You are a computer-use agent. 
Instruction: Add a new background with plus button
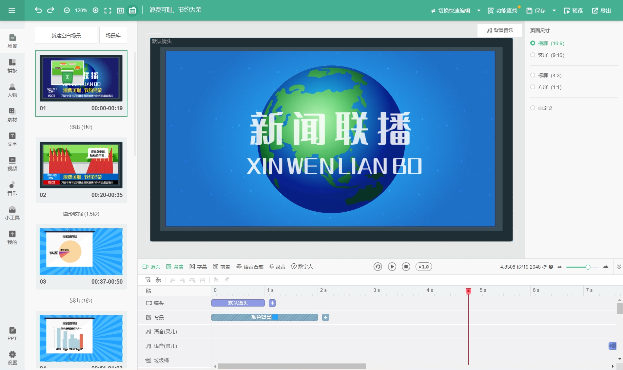(x=325, y=317)
